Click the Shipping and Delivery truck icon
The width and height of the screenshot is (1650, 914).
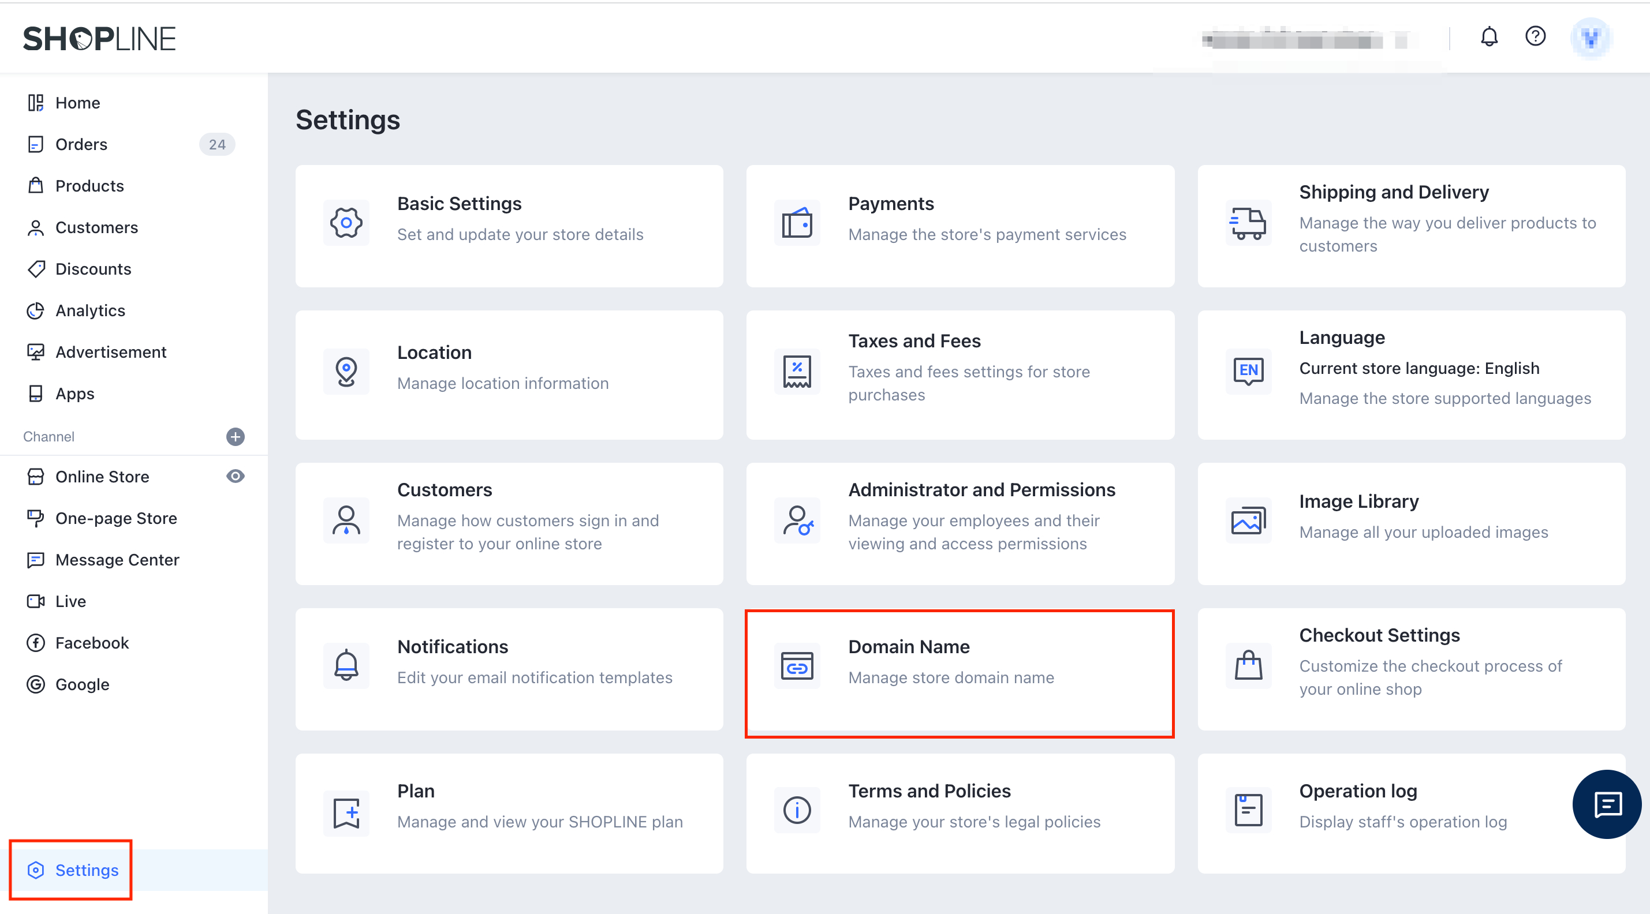tap(1248, 223)
